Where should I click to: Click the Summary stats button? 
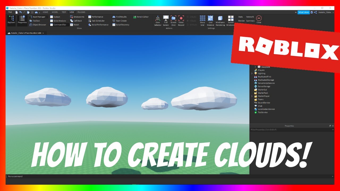tap(250, 21)
